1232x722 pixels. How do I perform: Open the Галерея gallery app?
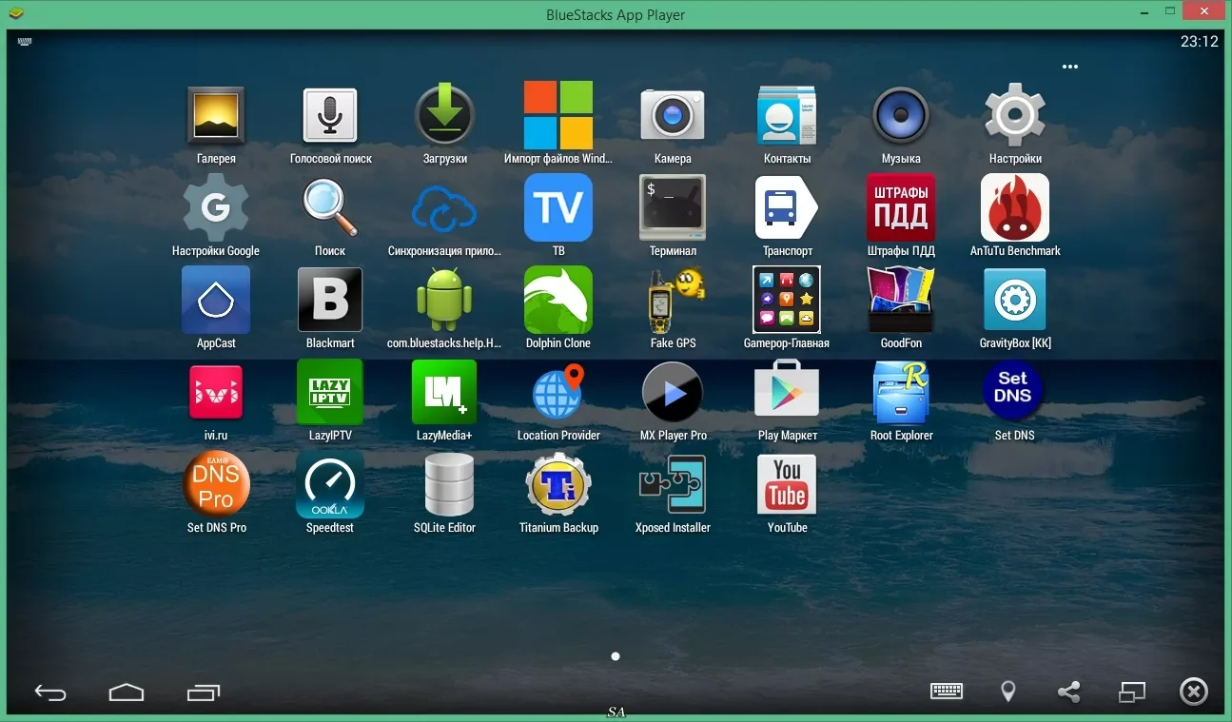[x=216, y=115]
